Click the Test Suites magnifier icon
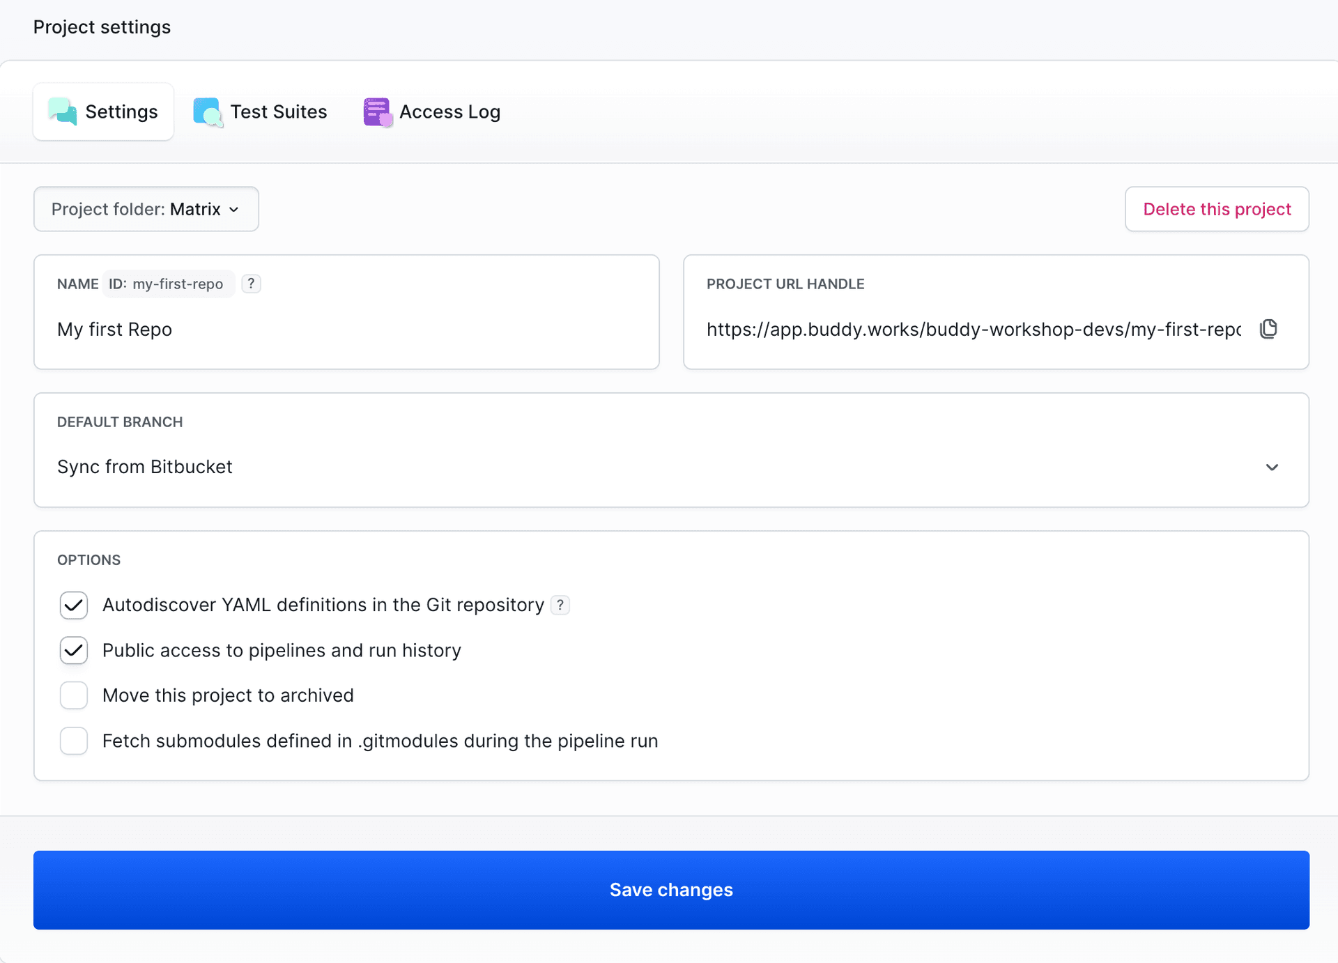This screenshot has height=963, width=1338. 207,111
